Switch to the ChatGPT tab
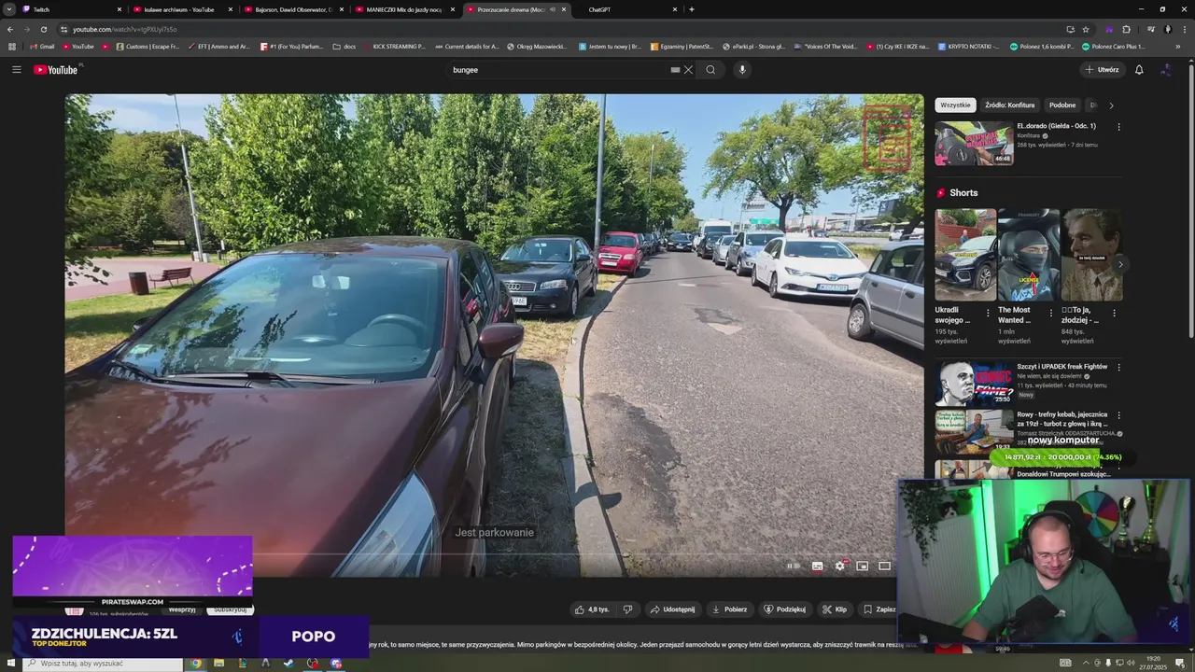 626,9
